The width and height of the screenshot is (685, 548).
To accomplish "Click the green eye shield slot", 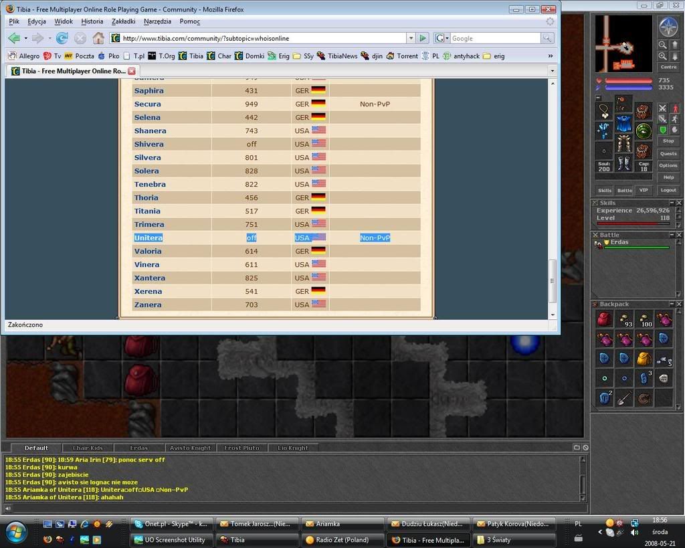I will (x=644, y=130).
